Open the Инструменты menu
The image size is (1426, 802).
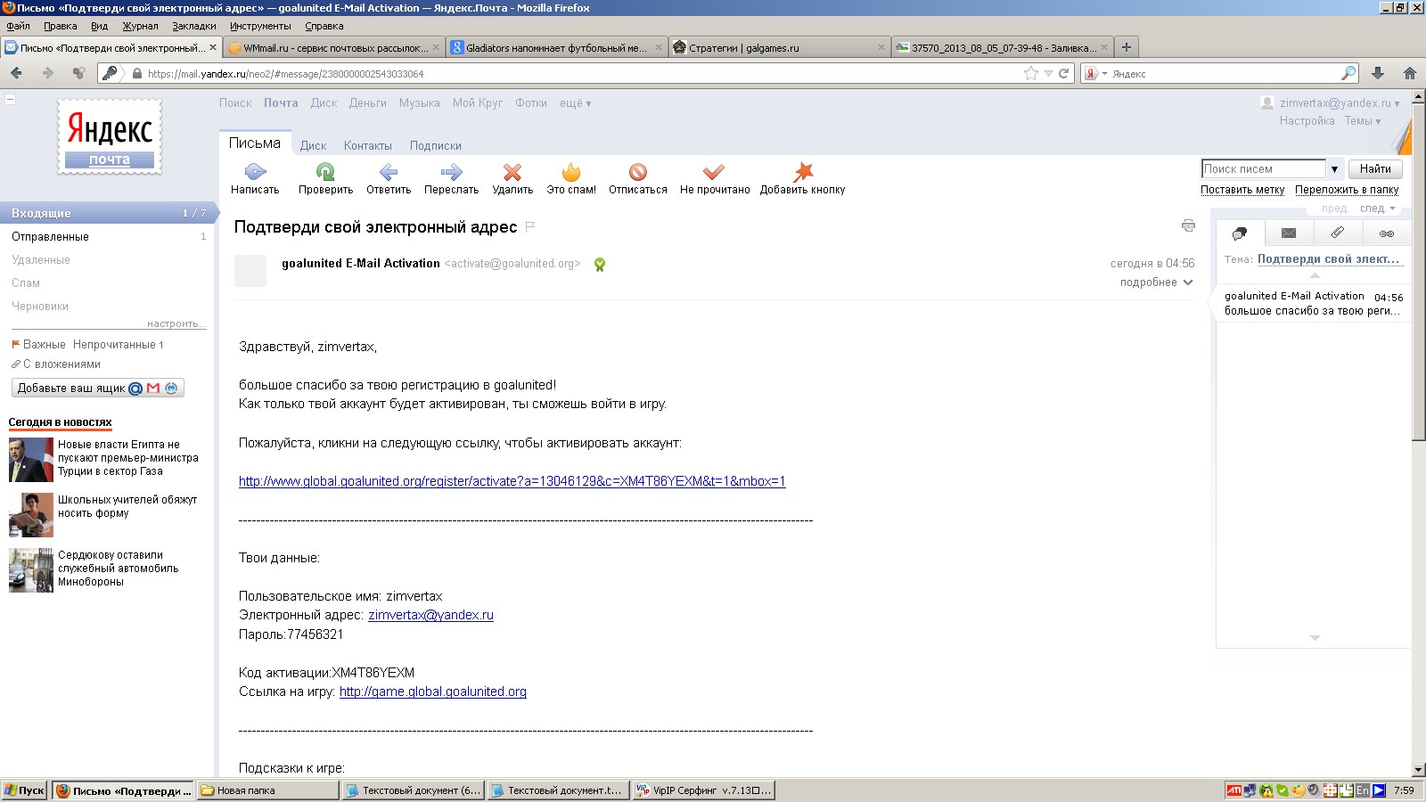point(260,26)
